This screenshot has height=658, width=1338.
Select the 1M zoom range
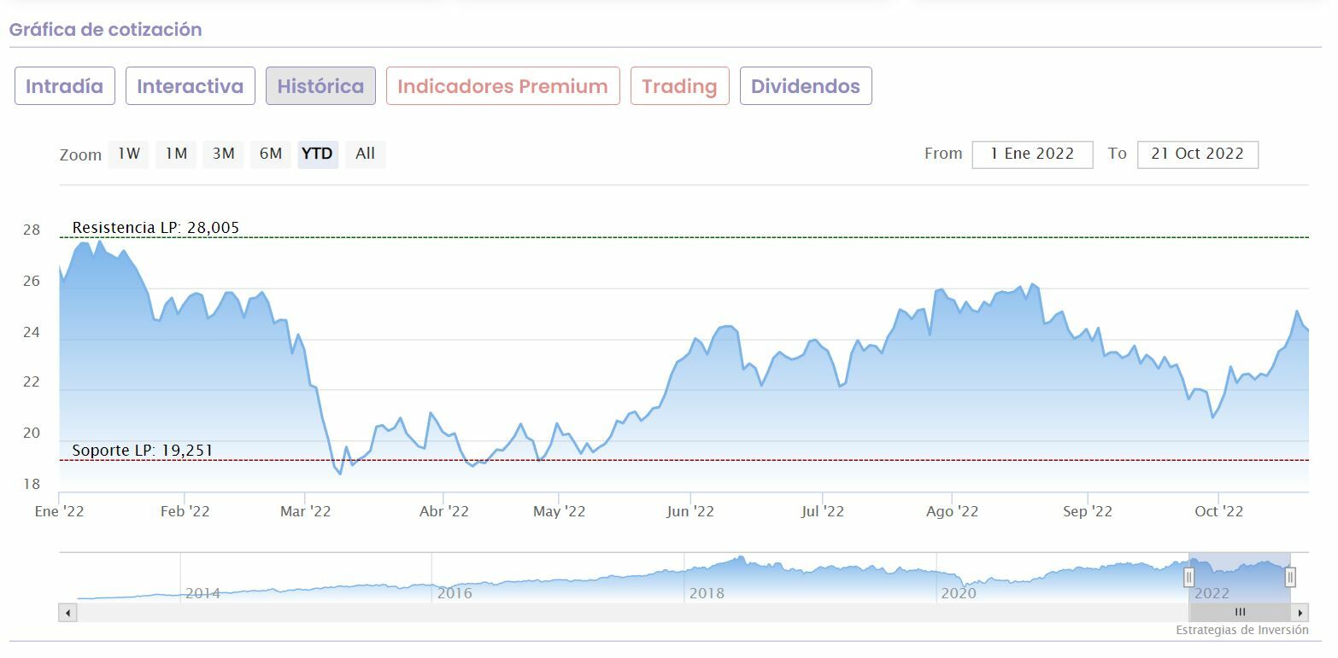click(176, 154)
